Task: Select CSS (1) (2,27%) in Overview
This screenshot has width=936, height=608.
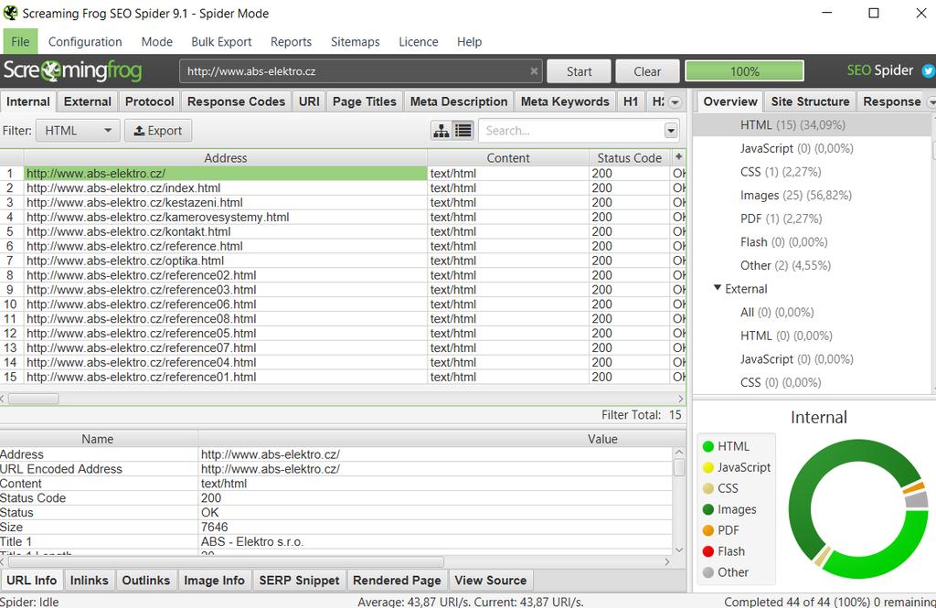Action: [781, 172]
